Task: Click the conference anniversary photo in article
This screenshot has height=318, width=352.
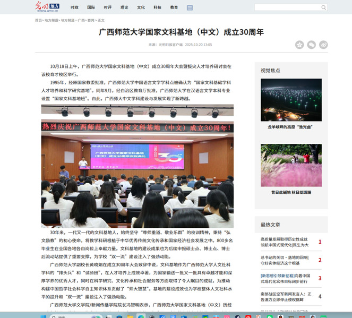Action: [138, 166]
